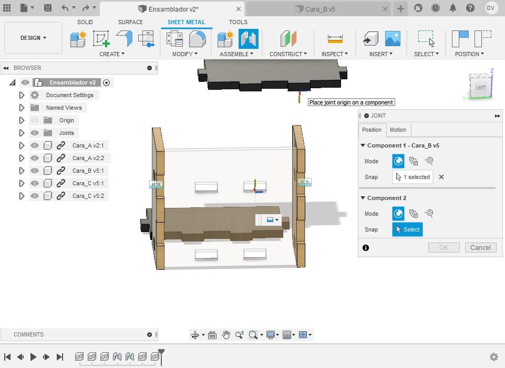Click Select button for Component 2 snap
Viewport: 505px width, 368px height.
point(407,230)
